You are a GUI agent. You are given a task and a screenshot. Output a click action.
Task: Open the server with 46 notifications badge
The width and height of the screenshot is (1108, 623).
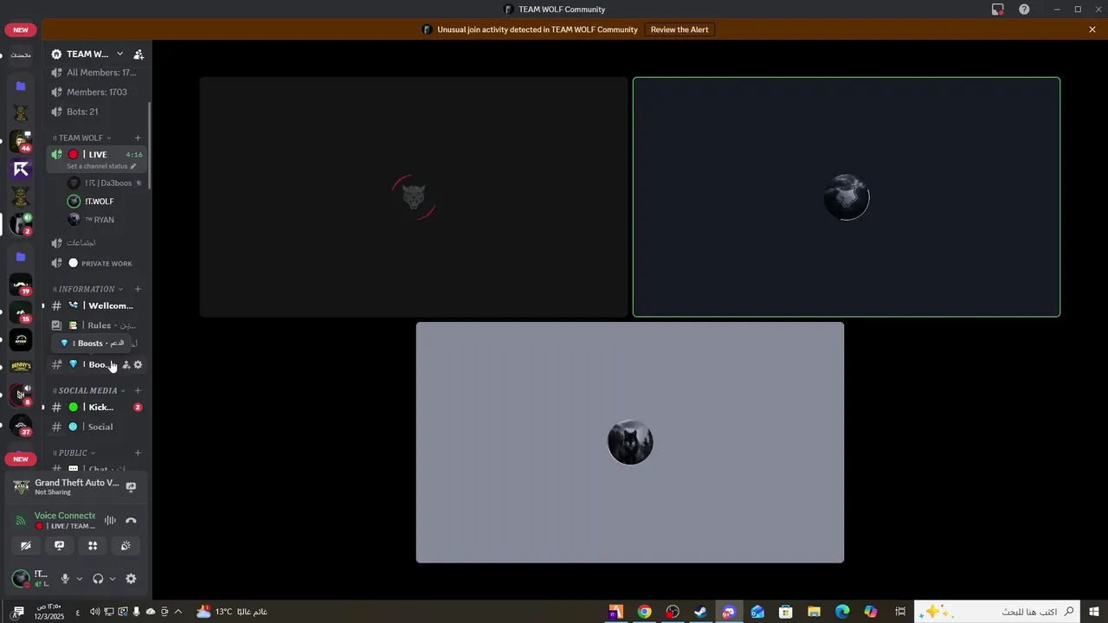click(21, 141)
